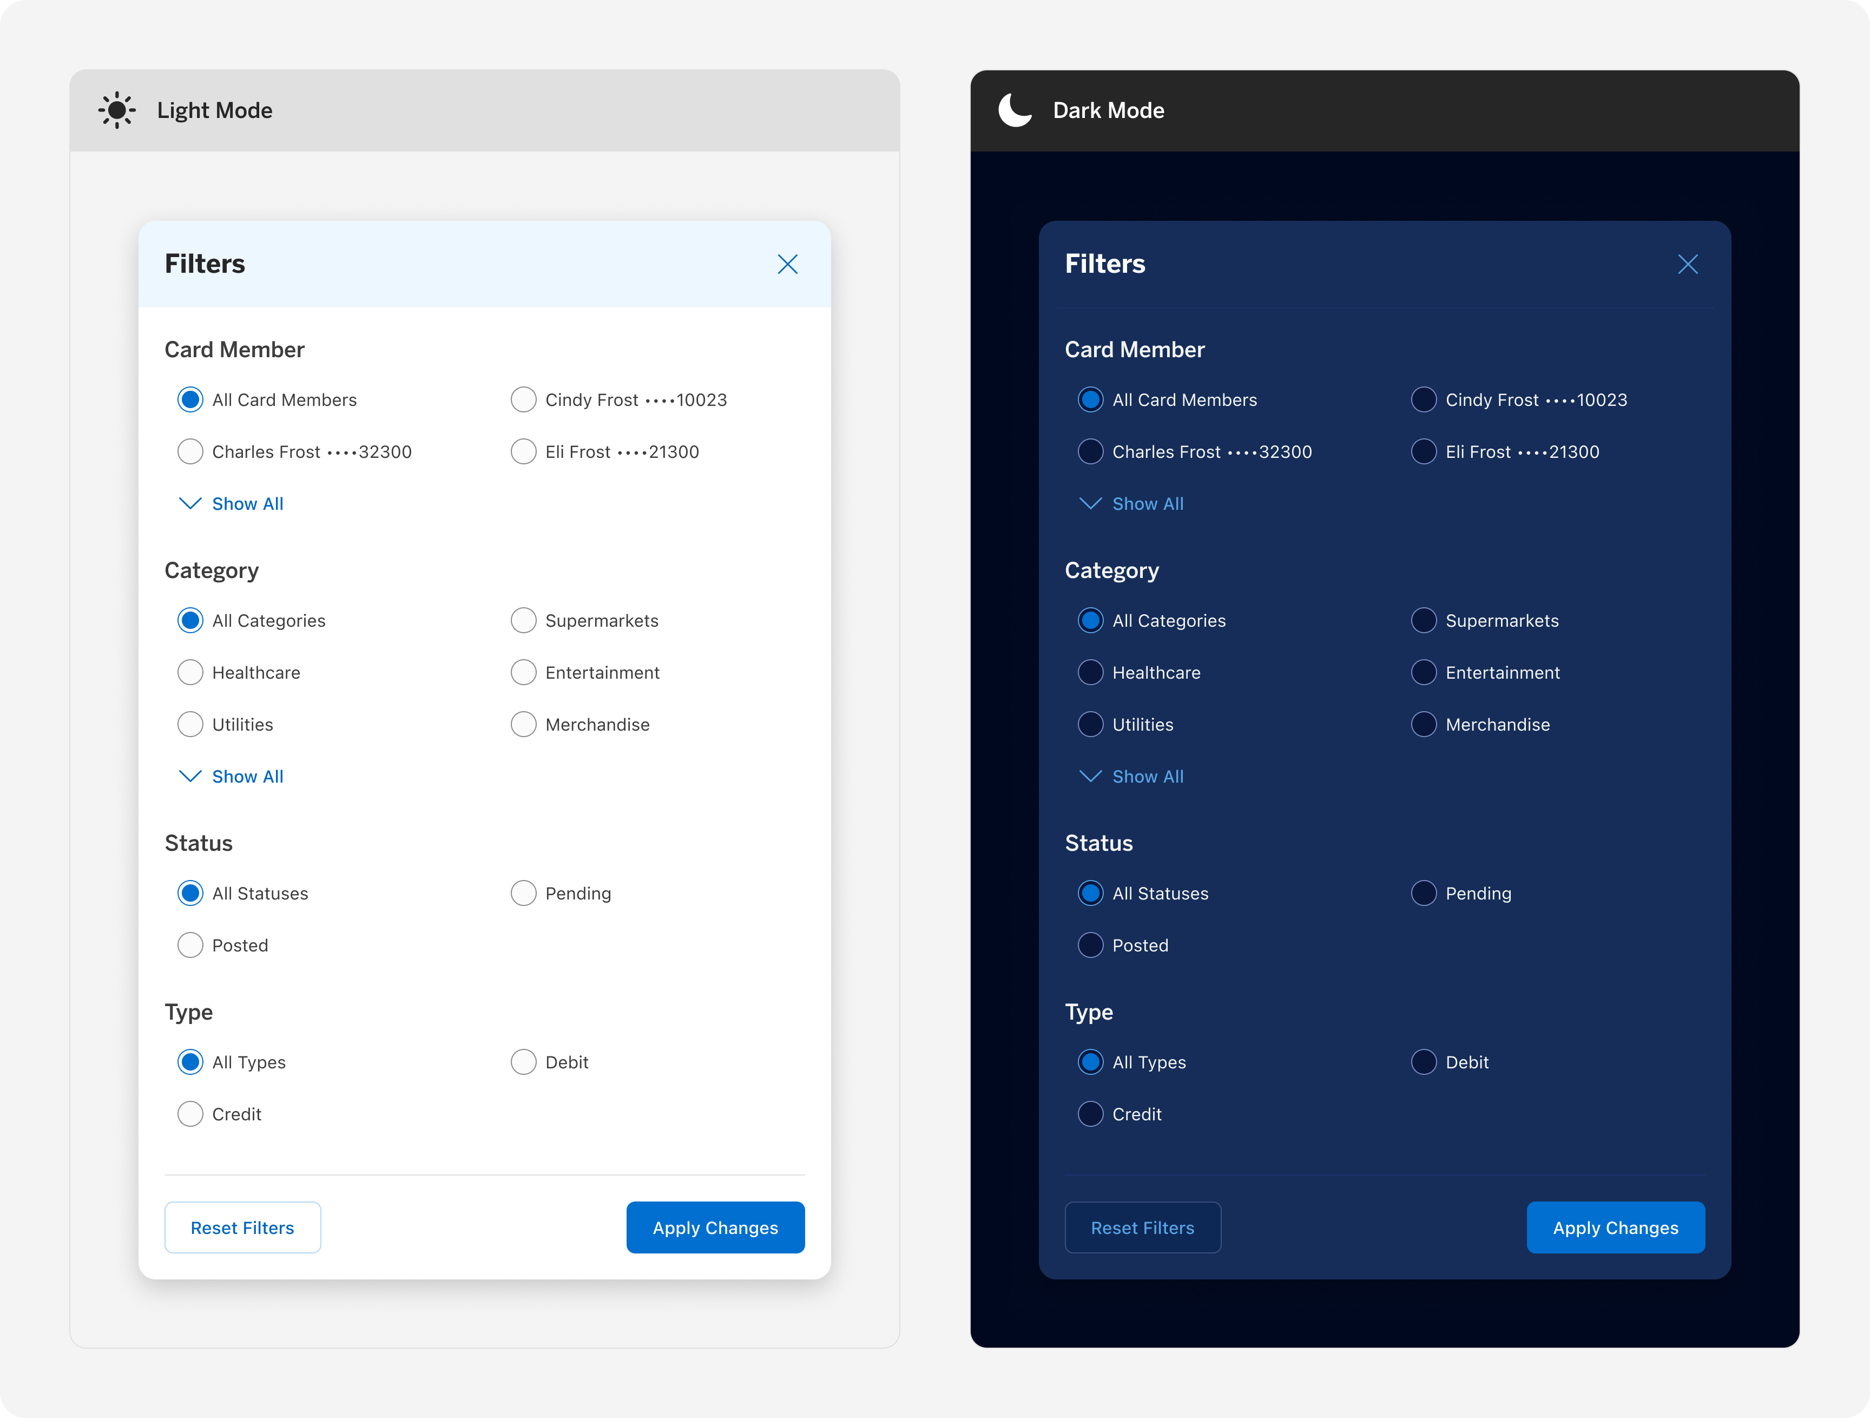Click the Dark Mode header label
This screenshot has height=1418, width=1870.
click(1108, 111)
